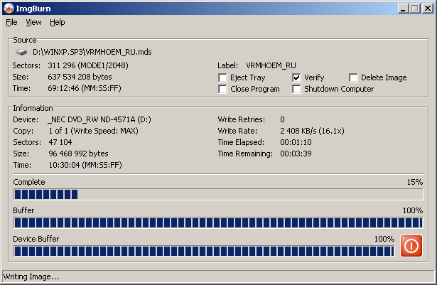The width and height of the screenshot is (437, 285).
Task: Click Time Remaining value 00:03:39
Action: tap(296, 154)
